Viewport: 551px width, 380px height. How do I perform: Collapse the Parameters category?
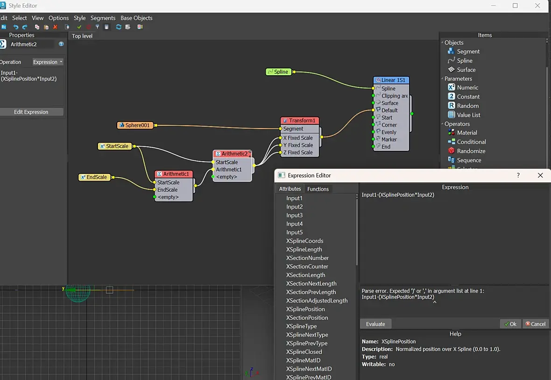pos(442,79)
